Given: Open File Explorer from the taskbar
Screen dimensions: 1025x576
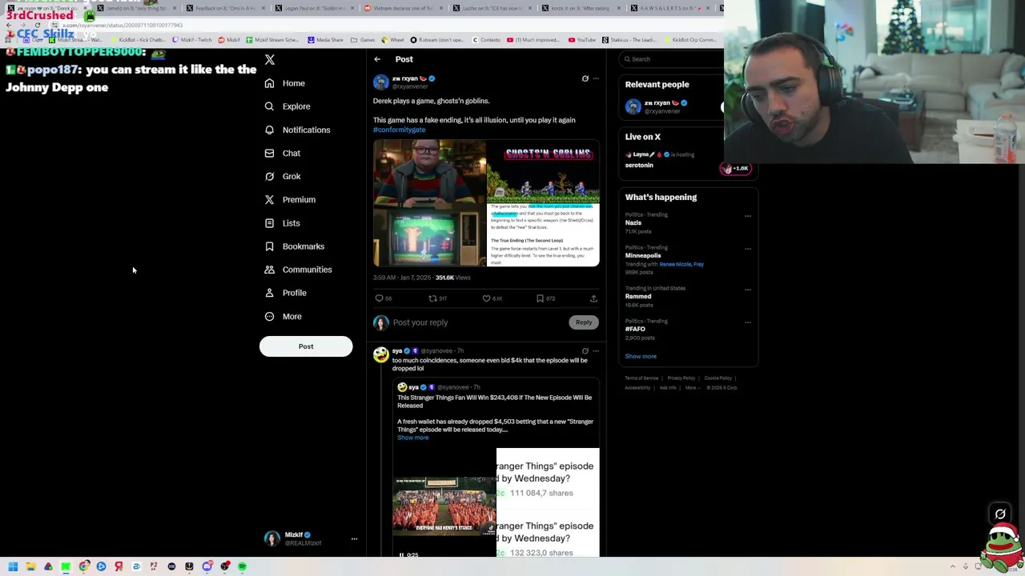Looking at the screenshot, I should pos(30,566).
